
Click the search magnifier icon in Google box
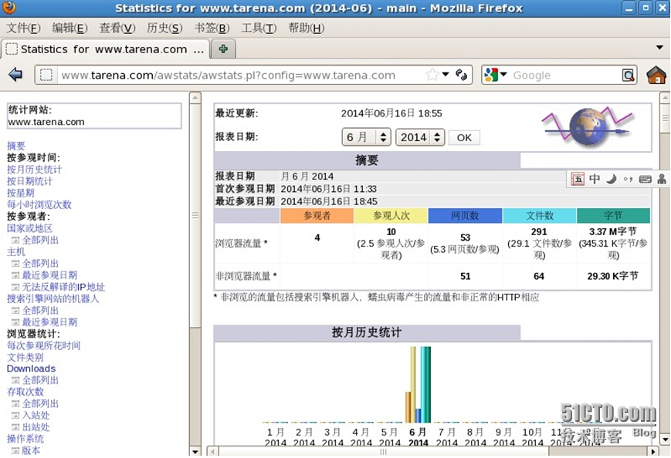tap(629, 76)
